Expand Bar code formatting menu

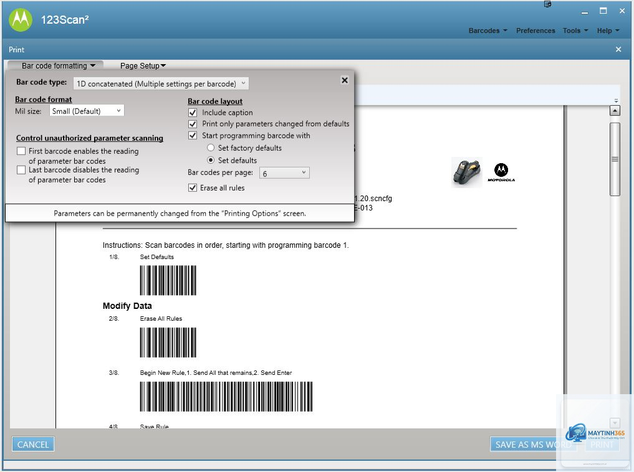coord(58,65)
